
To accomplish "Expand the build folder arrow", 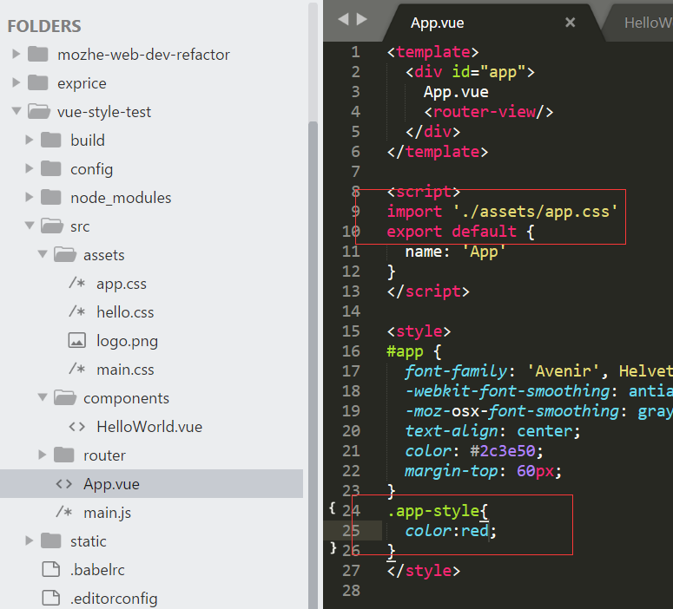I will tap(30, 140).
